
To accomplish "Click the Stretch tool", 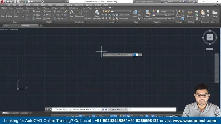I will 37,19.
